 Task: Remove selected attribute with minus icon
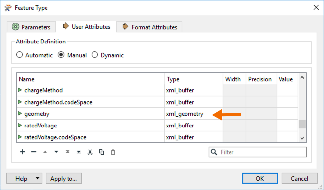pyautogui.click(x=34, y=152)
